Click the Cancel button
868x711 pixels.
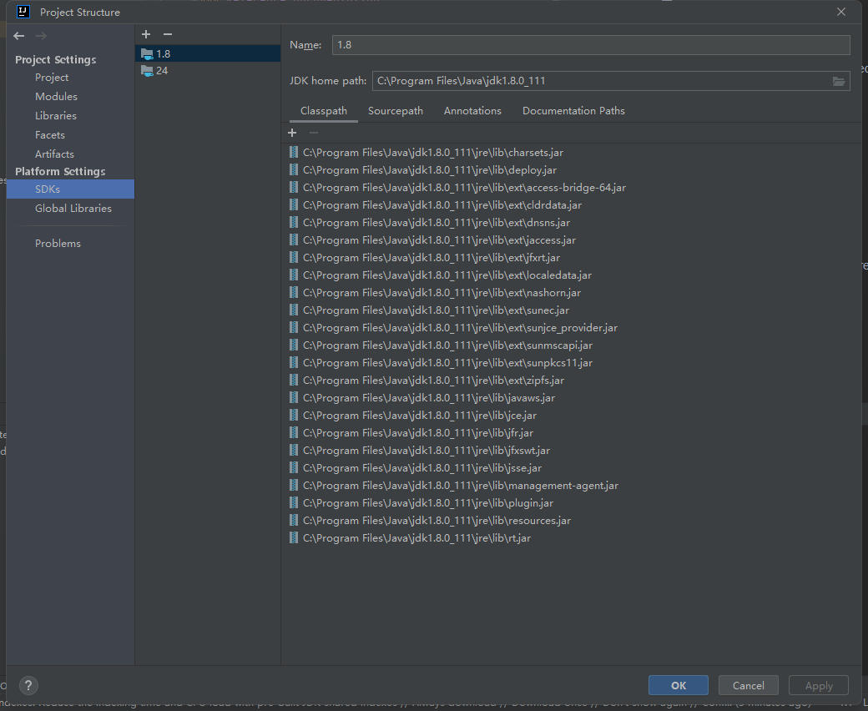(x=748, y=684)
